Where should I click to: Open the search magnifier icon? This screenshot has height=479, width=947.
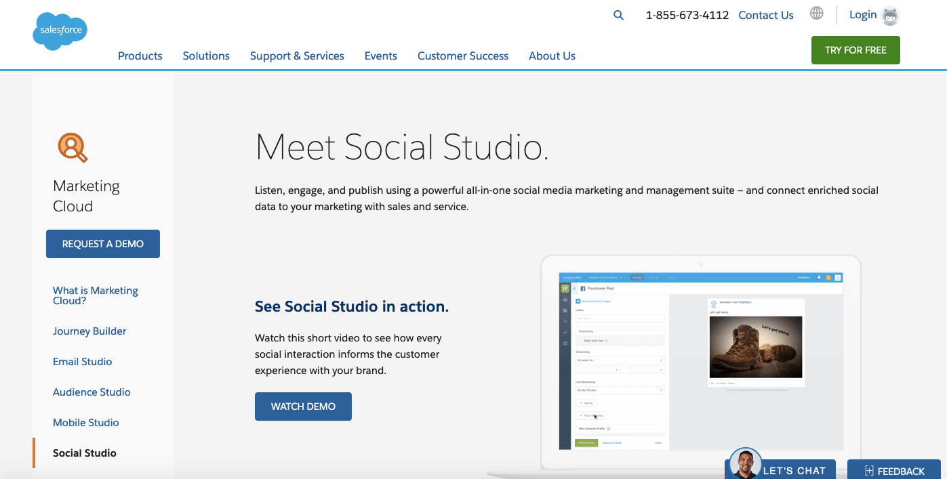tap(618, 15)
